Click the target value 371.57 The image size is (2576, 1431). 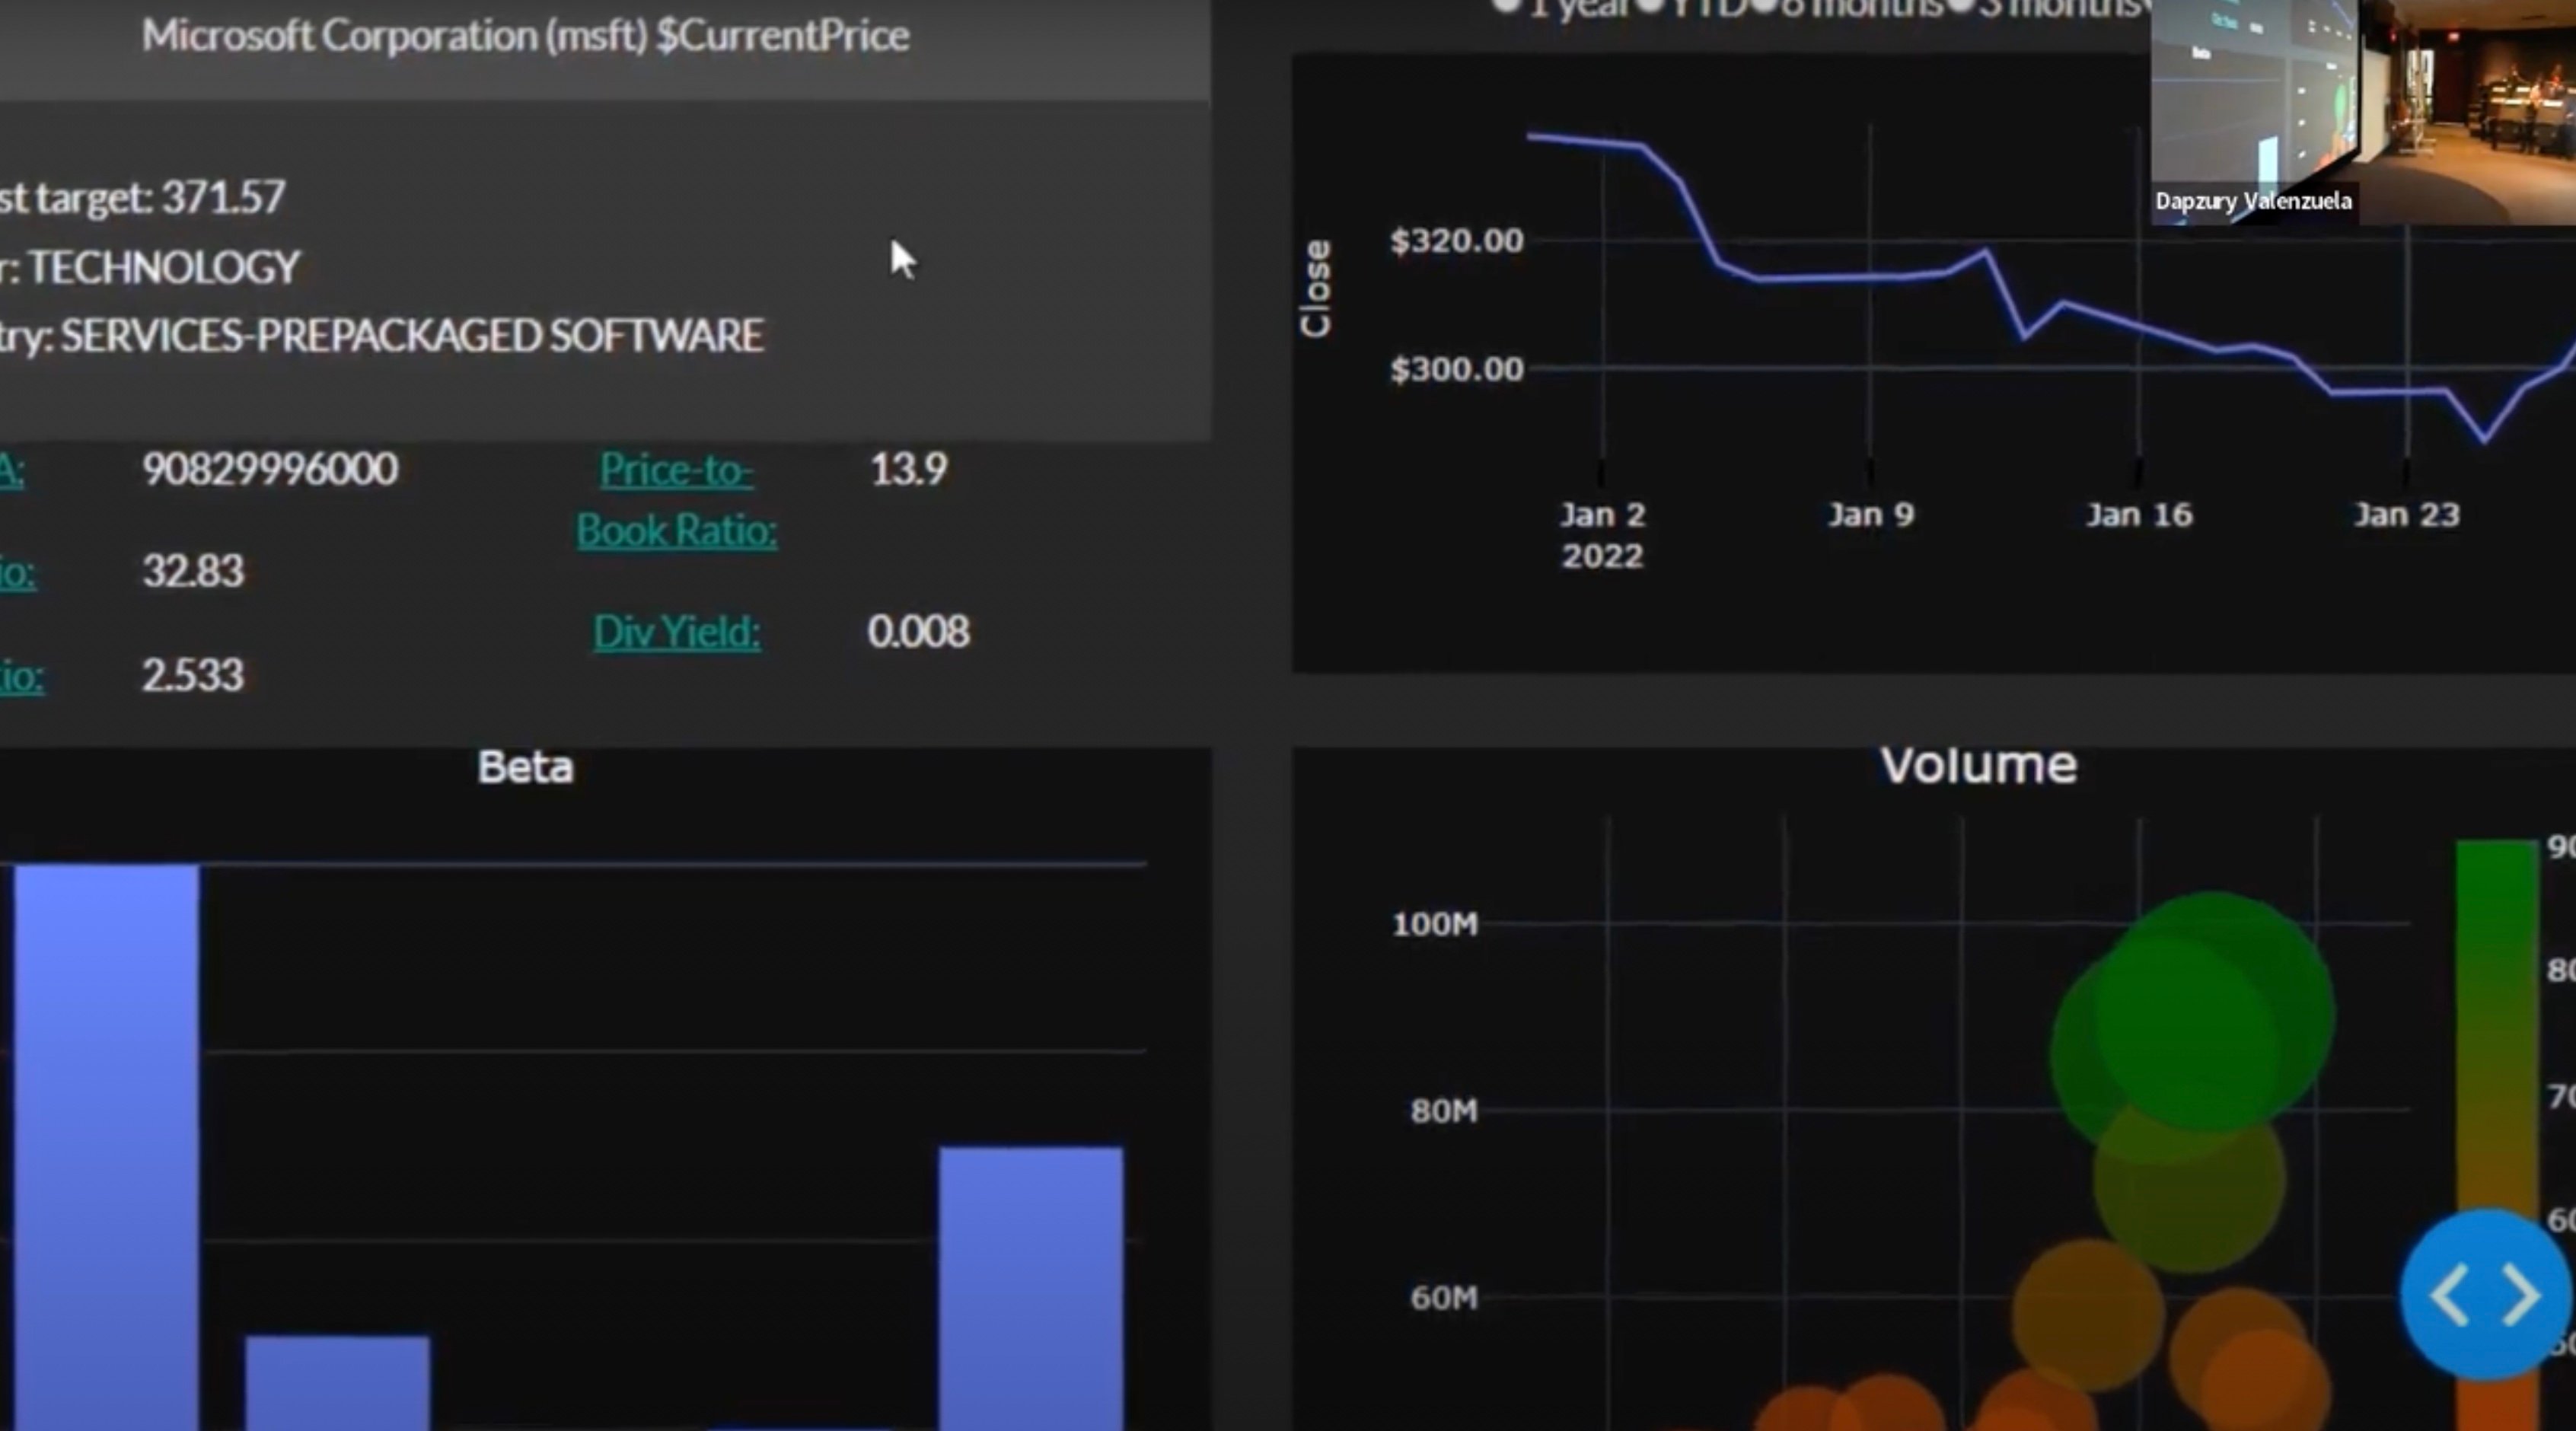point(224,197)
